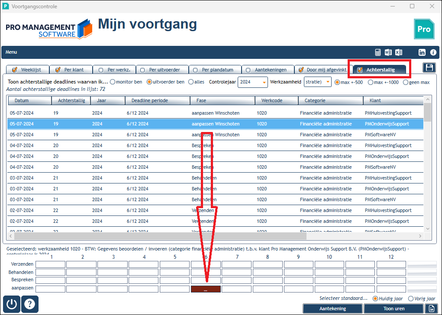This screenshot has height=315, width=442.
Task: Click the Toon uren button
Action: [x=394, y=309]
